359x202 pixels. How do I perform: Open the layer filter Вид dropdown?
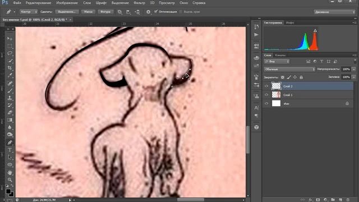pos(277,61)
